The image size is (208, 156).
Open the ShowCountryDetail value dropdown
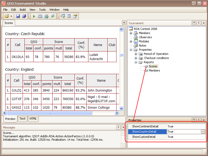203,132
